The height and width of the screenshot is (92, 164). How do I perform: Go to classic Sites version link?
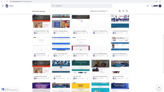click(10, 89)
